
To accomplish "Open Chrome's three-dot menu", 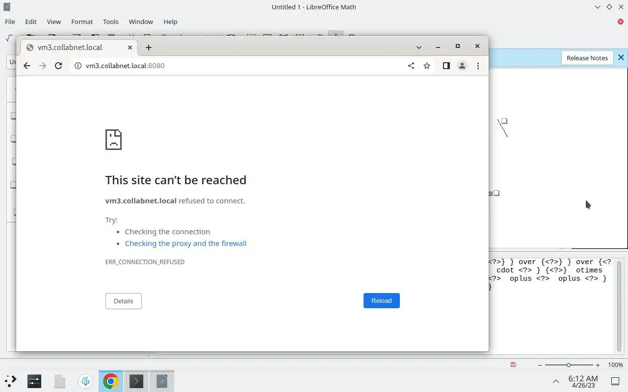I will pos(478,66).
